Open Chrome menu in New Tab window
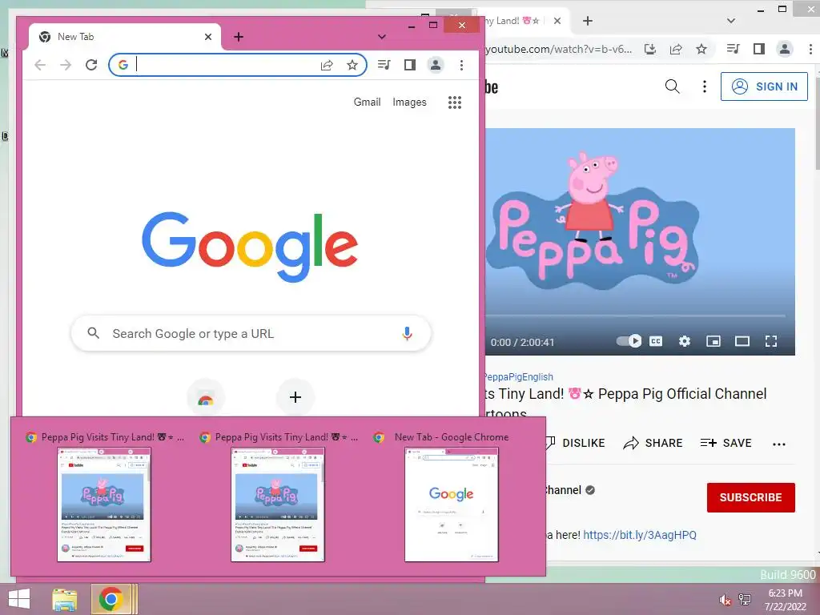 [x=461, y=65]
